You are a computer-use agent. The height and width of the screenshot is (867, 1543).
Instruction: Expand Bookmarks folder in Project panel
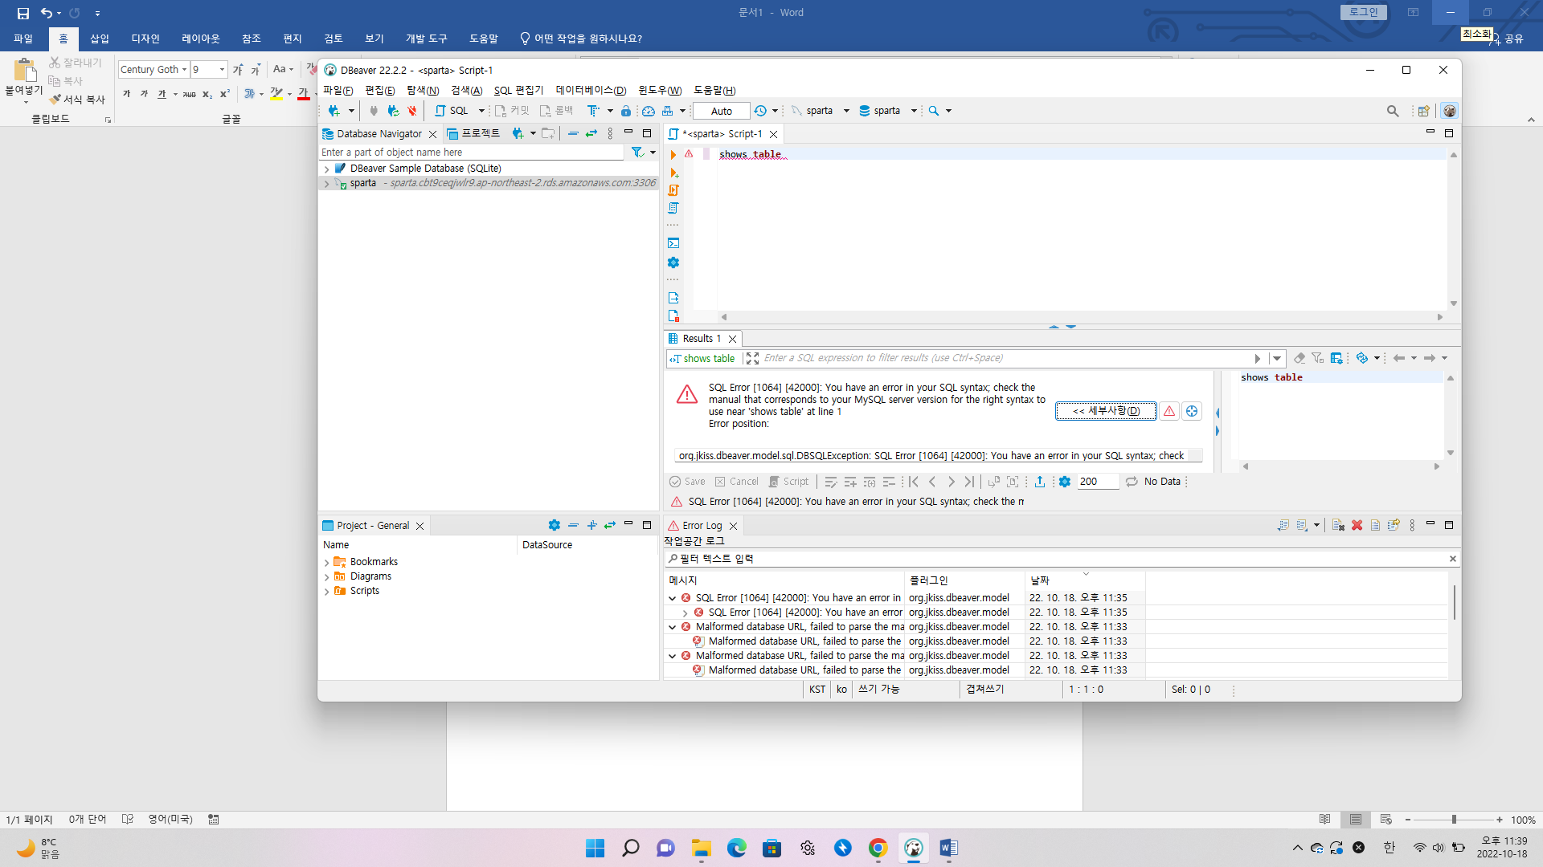pos(326,563)
